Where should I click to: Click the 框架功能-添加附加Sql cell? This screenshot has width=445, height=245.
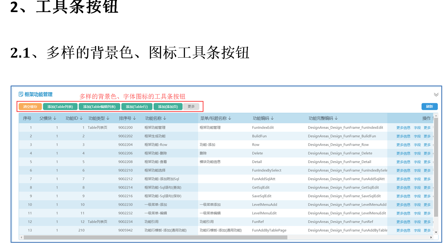[x=162, y=179]
